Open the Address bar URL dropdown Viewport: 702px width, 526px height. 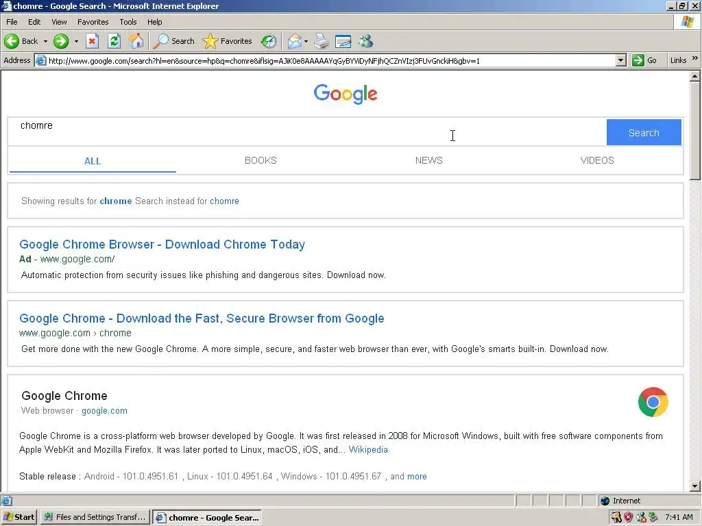[620, 60]
